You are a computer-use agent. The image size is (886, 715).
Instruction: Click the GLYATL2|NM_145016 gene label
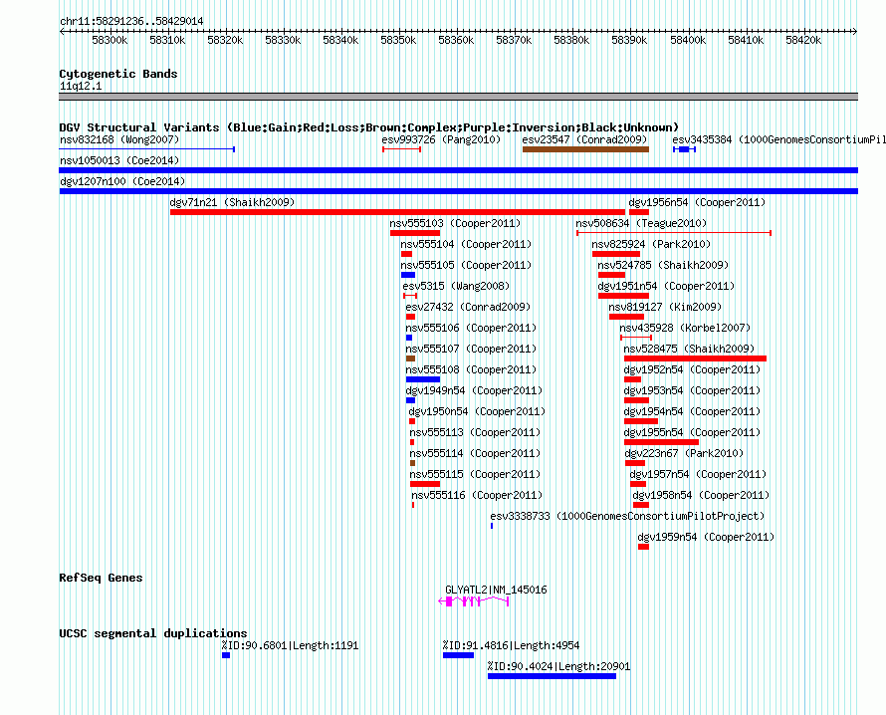tap(496, 590)
